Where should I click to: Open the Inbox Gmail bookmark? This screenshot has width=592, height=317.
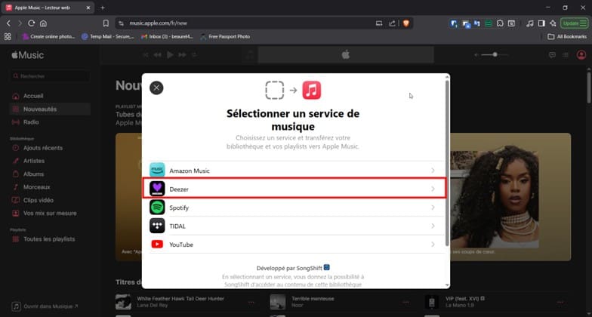pyautogui.click(x=168, y=36)
